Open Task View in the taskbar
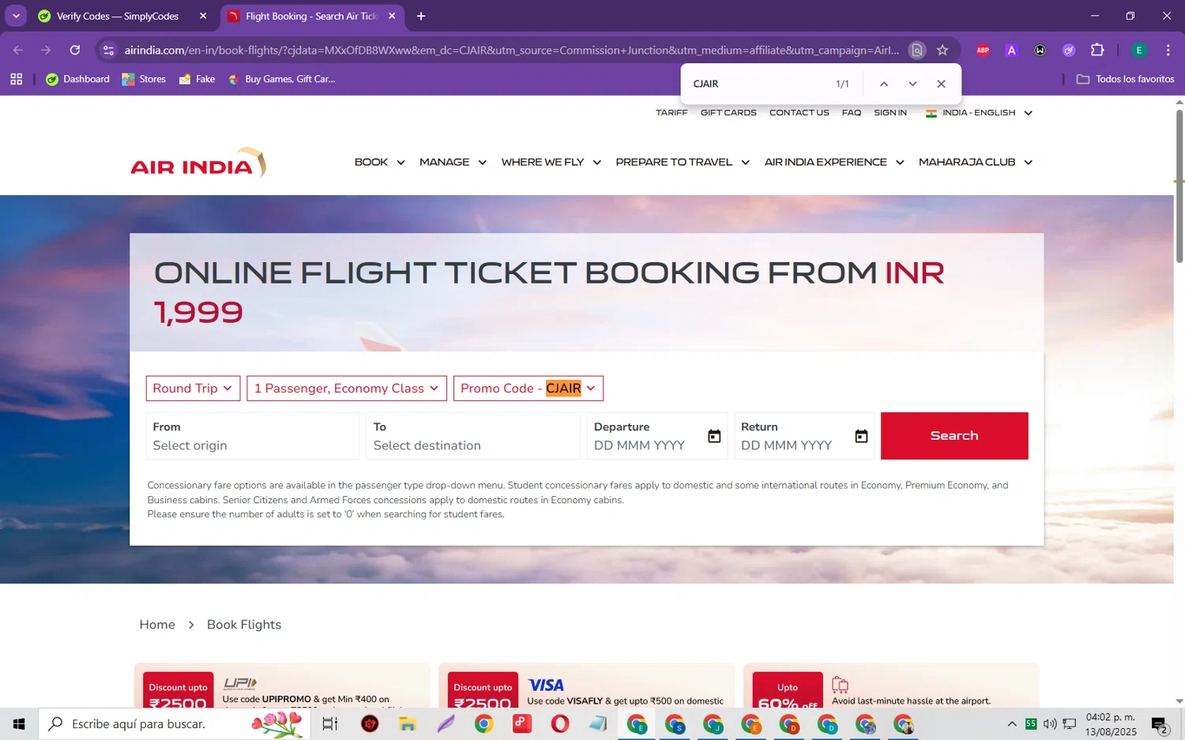 pyautogui.click(x=330, y=723)
